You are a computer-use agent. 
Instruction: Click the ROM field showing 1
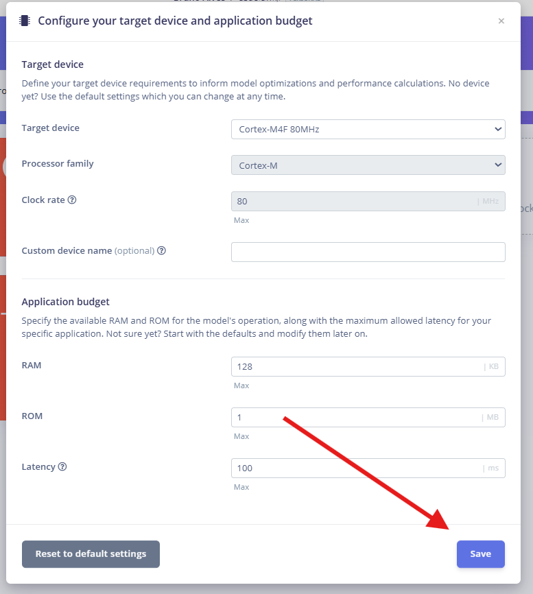368,417
